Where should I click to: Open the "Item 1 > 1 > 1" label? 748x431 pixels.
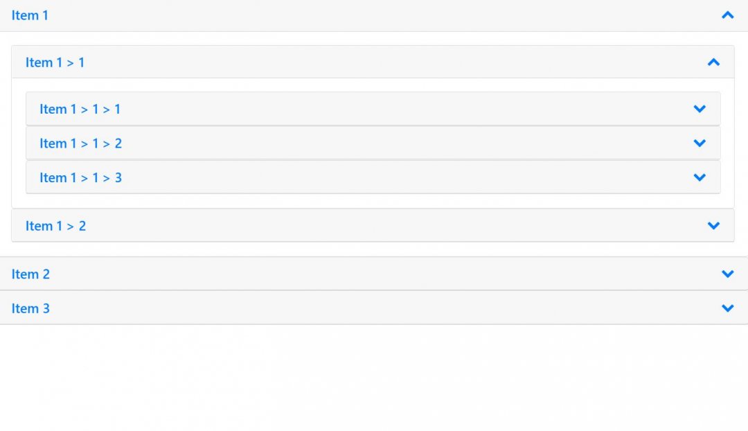coord(80,109)
